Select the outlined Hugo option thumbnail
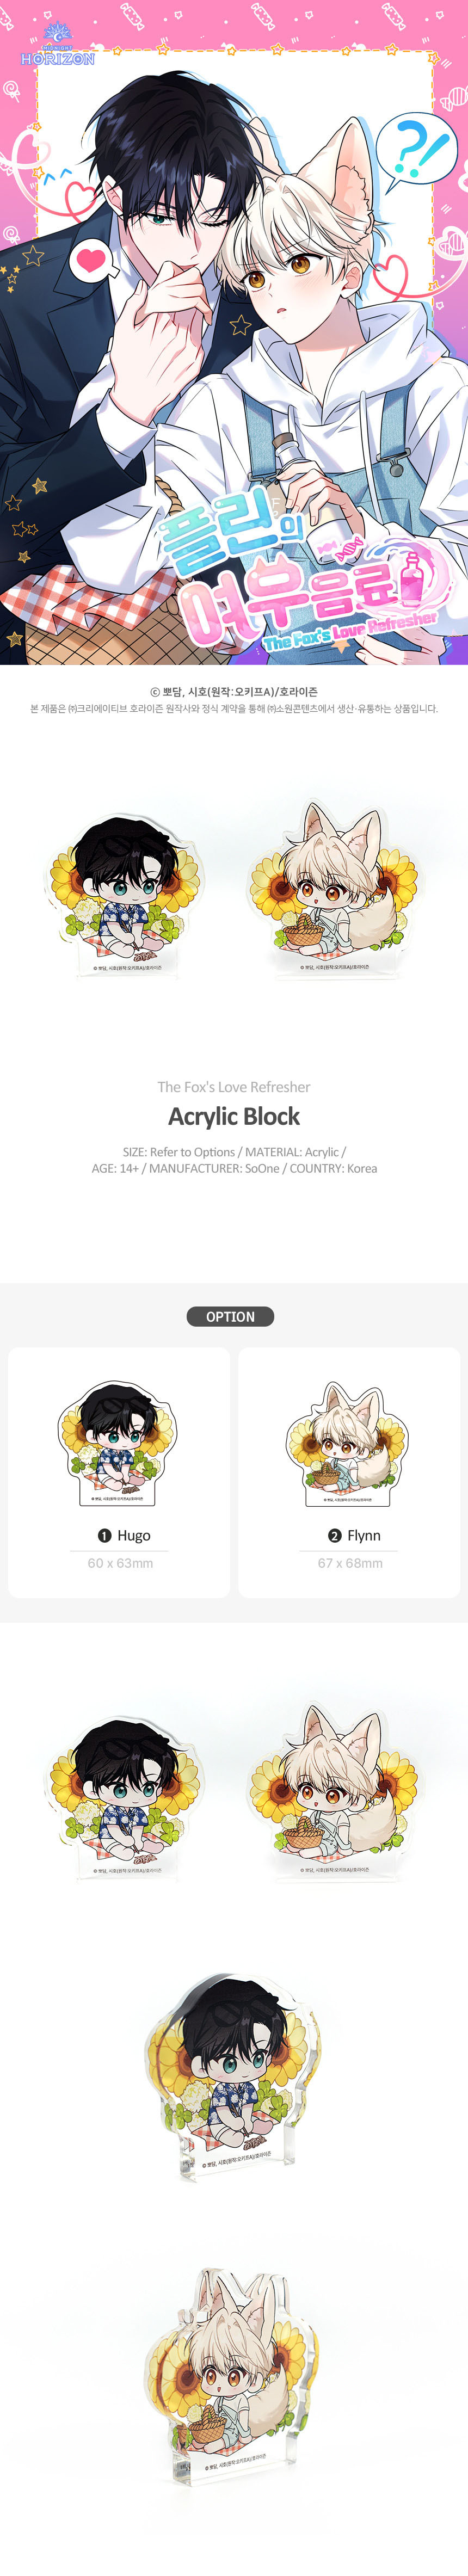The height and width of the screenshot is (2576, 468). tap(118, 1442)
